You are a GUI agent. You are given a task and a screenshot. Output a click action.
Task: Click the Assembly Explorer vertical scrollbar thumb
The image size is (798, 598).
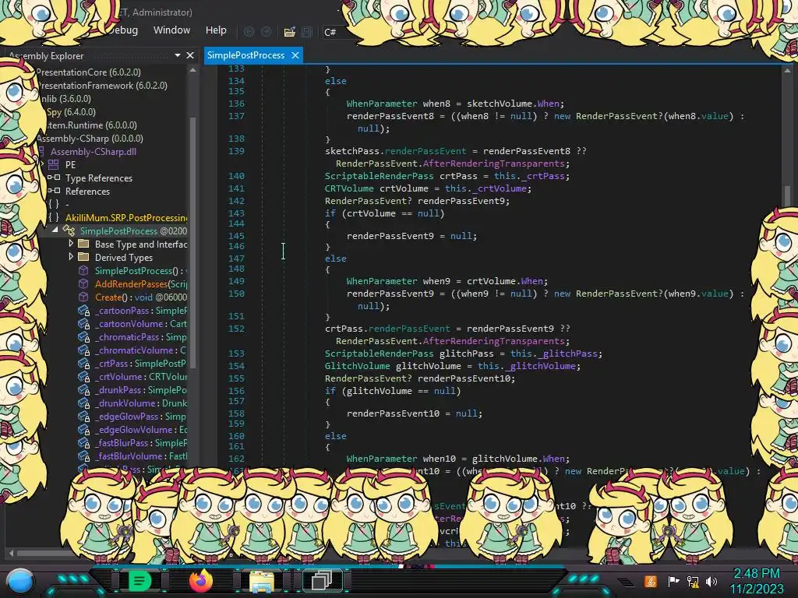coord(193,241)
